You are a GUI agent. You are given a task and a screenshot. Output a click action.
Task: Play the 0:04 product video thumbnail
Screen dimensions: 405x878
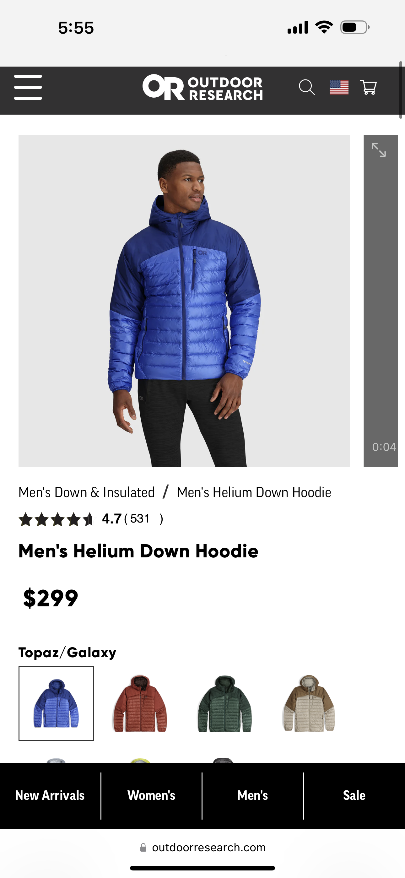[381, 301]
